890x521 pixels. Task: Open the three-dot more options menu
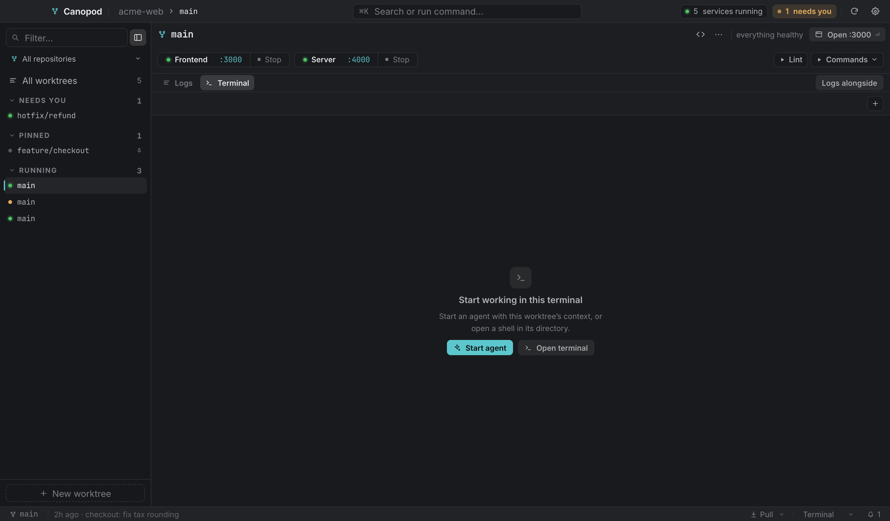(x=718, y=35)
